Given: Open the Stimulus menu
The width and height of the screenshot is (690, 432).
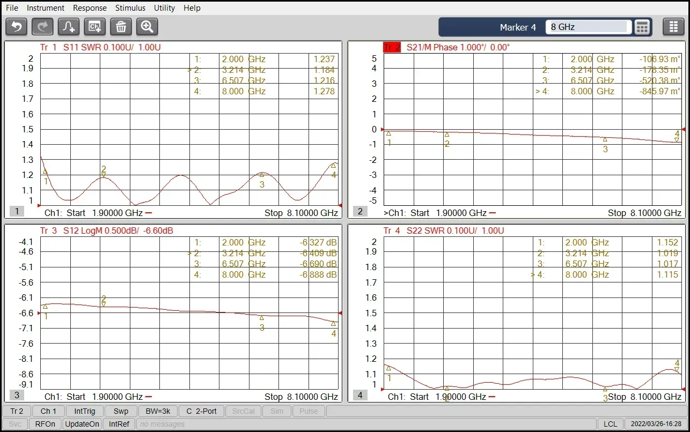Looking at the screenshot, I should (130, 8).
